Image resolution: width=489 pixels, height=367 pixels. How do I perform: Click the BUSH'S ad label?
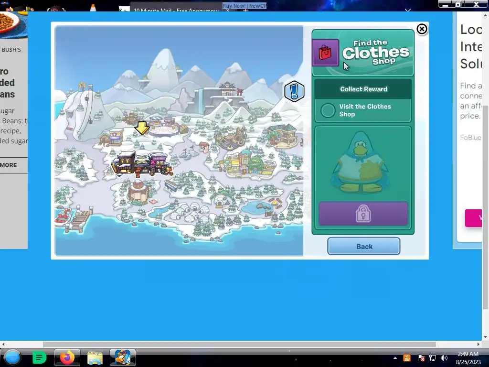(x=11, y=50)
